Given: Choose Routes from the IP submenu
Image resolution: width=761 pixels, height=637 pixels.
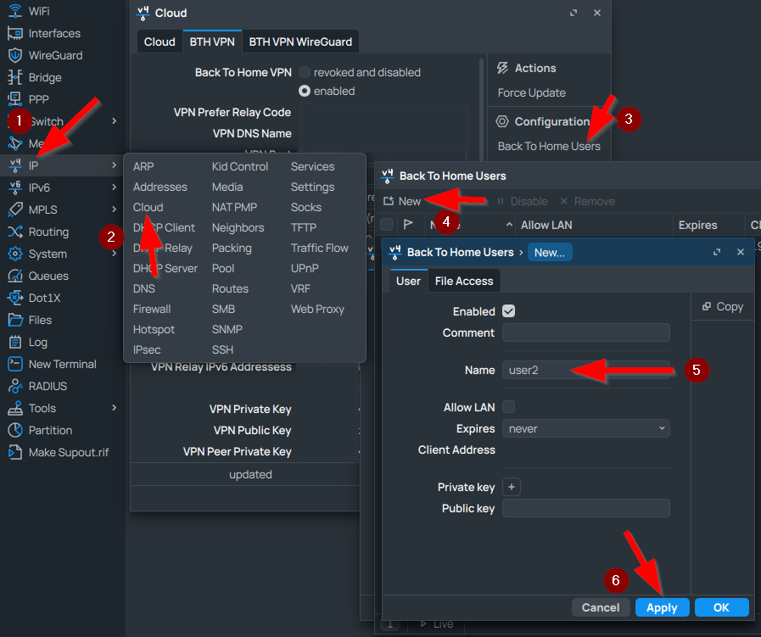Looking at the screenshot, I should (230, 288).
